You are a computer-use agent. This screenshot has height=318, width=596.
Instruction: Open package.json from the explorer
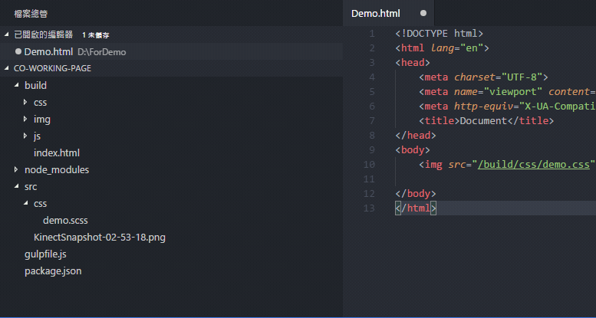[x=53, y=271]
